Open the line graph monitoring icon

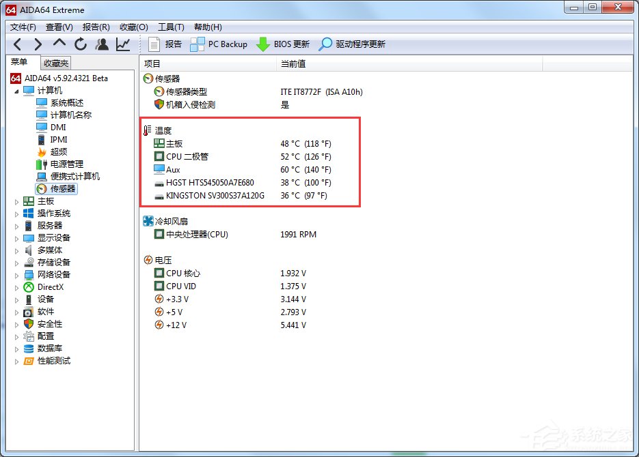pyautogui.click(x=122, y=44)
